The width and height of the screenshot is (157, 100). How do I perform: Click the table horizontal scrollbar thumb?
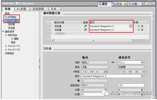93,41
